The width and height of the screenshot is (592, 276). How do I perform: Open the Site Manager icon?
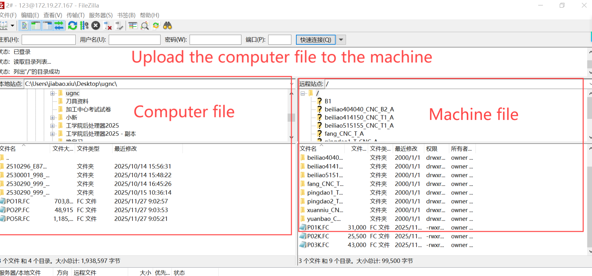(4, 26)
